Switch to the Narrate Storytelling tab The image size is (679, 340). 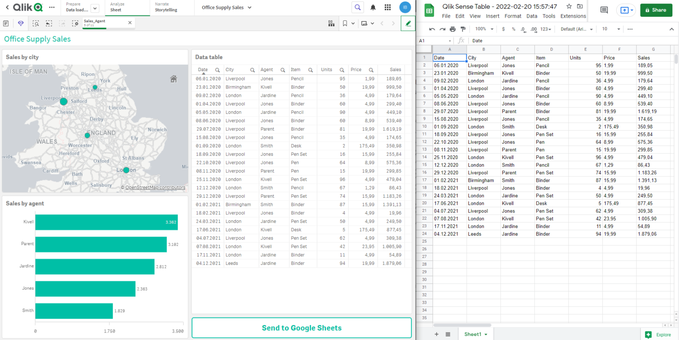pos(166,7)
